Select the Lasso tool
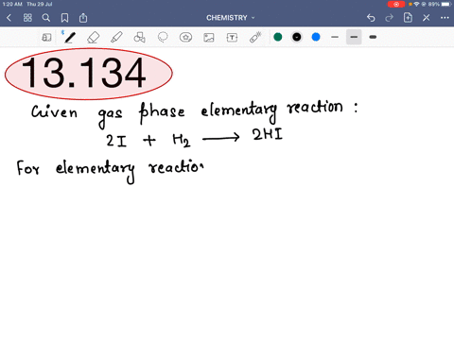 pyautogui.click(x=163, y=38)
